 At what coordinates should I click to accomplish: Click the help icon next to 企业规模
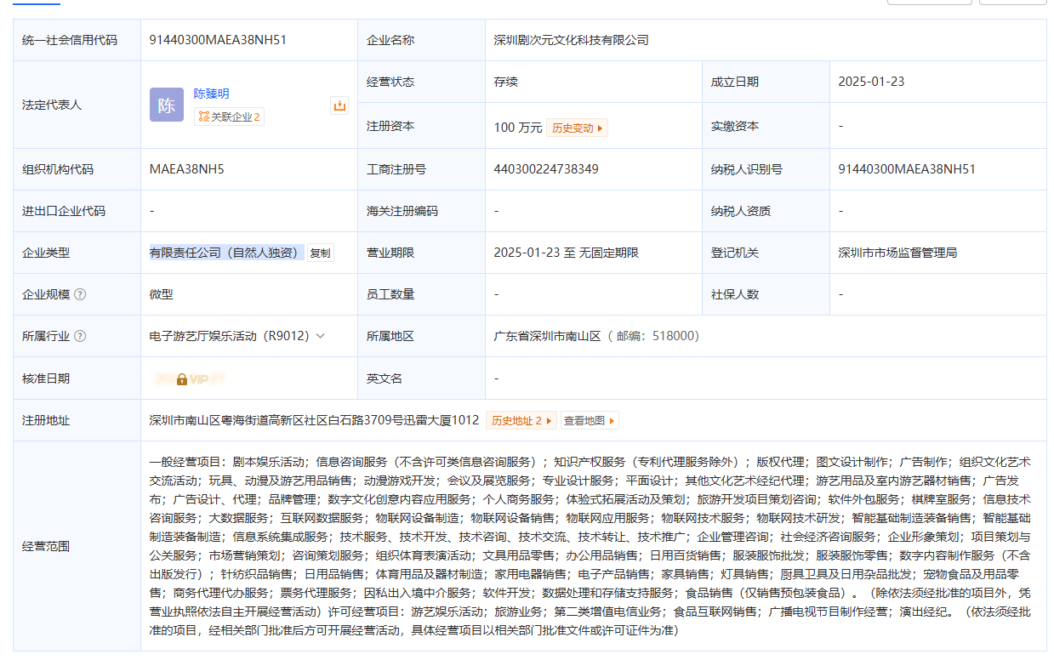(x=80, y=294)
